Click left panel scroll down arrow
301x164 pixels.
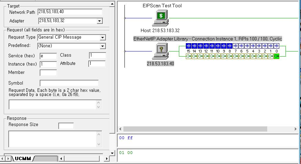point(112,153)
